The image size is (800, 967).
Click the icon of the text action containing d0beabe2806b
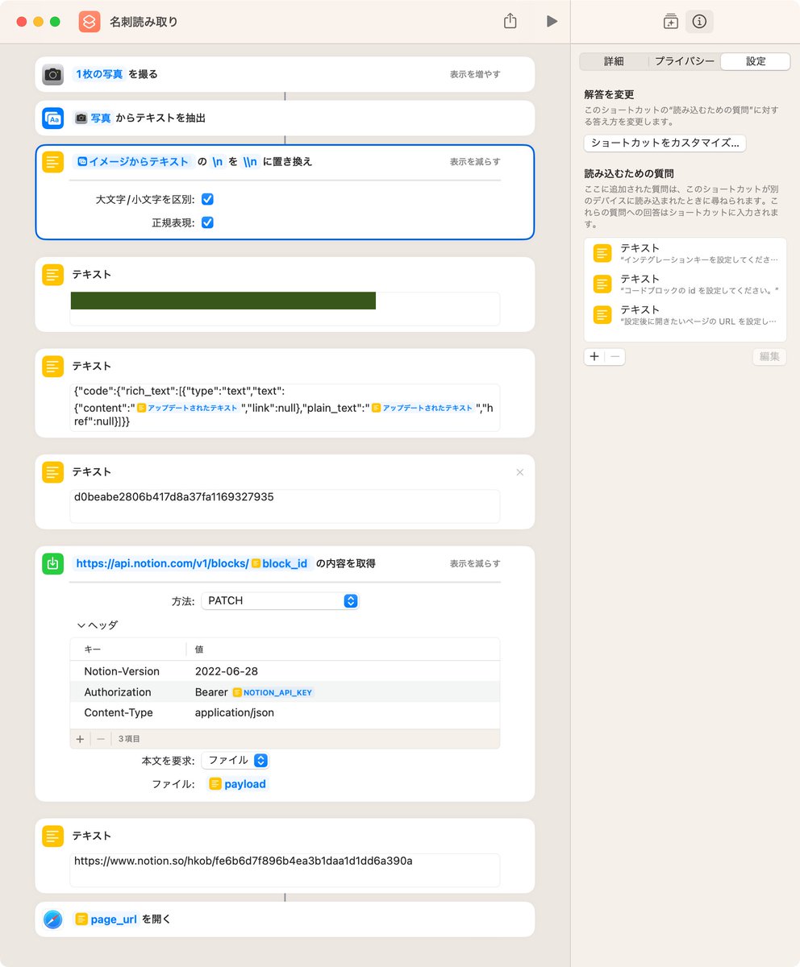point(53,472)
